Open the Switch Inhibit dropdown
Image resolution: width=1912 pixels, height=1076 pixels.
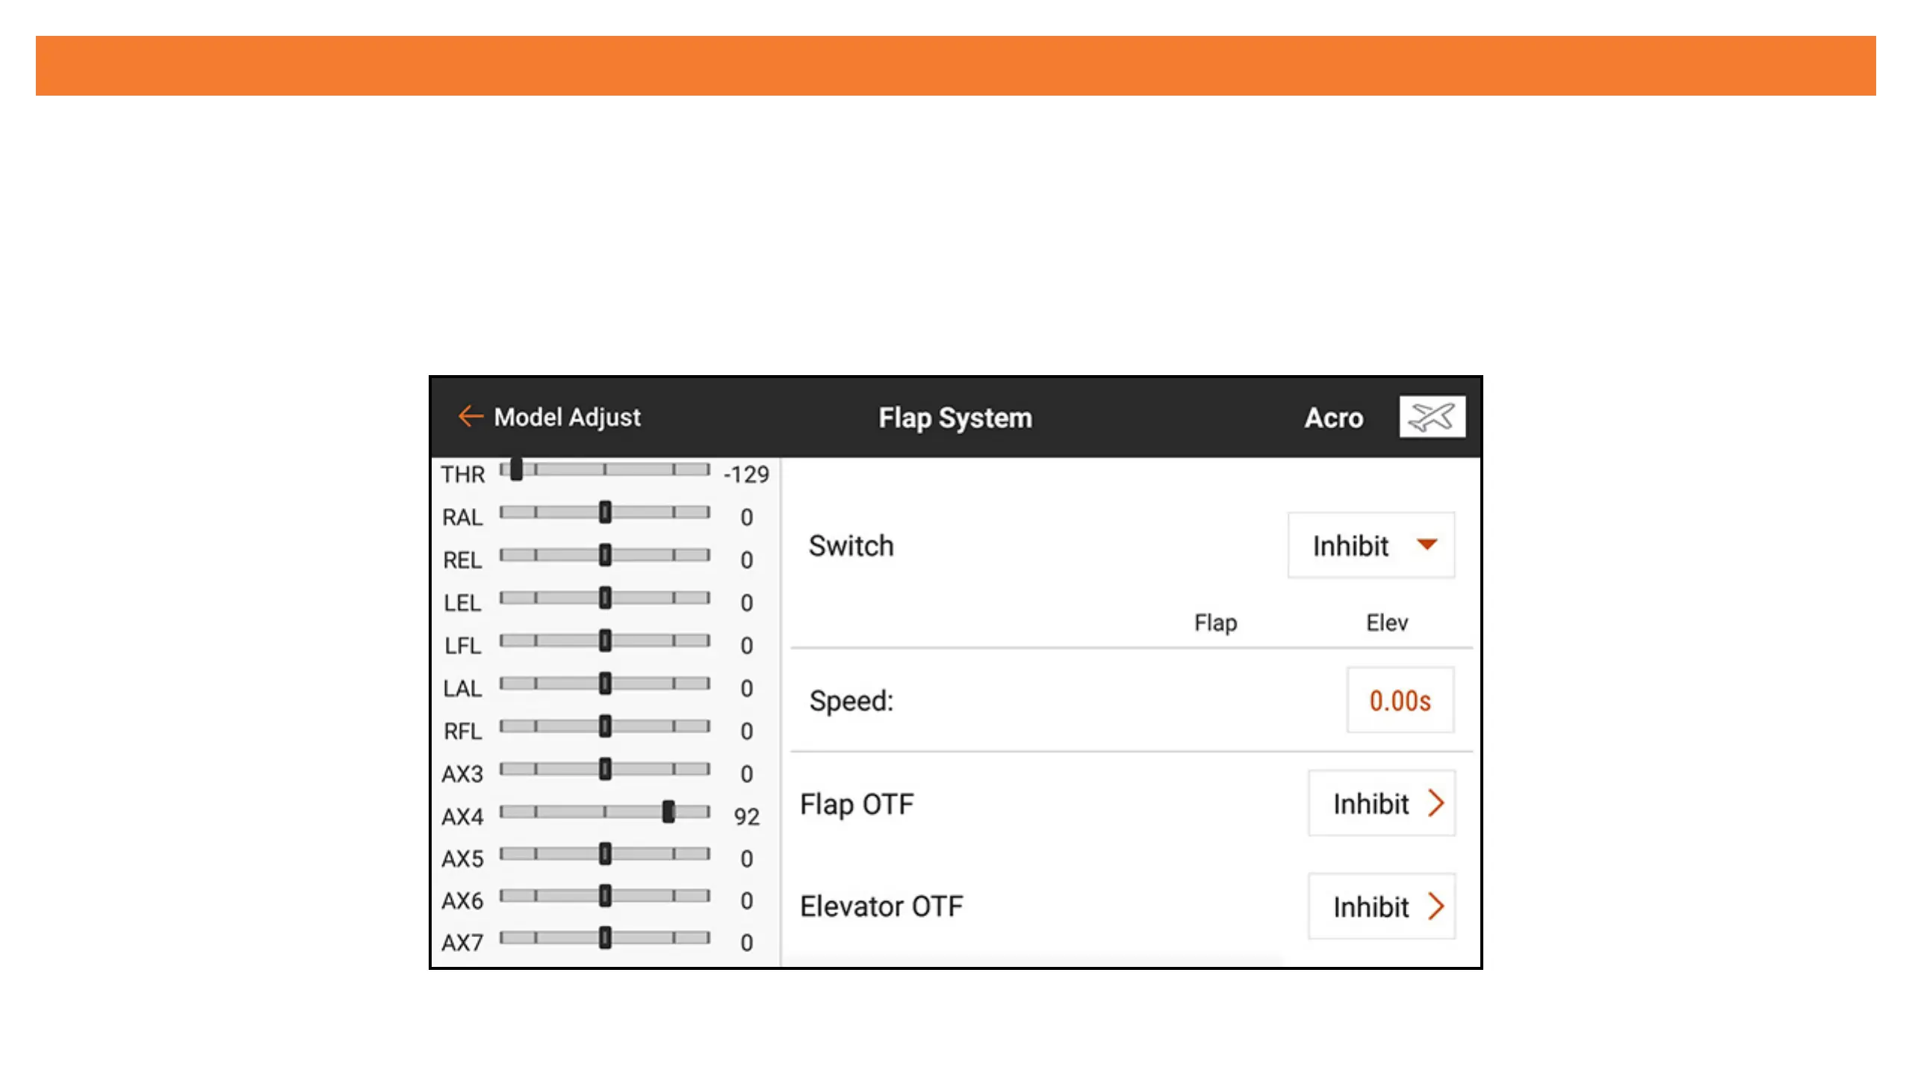click(1371, 545)
